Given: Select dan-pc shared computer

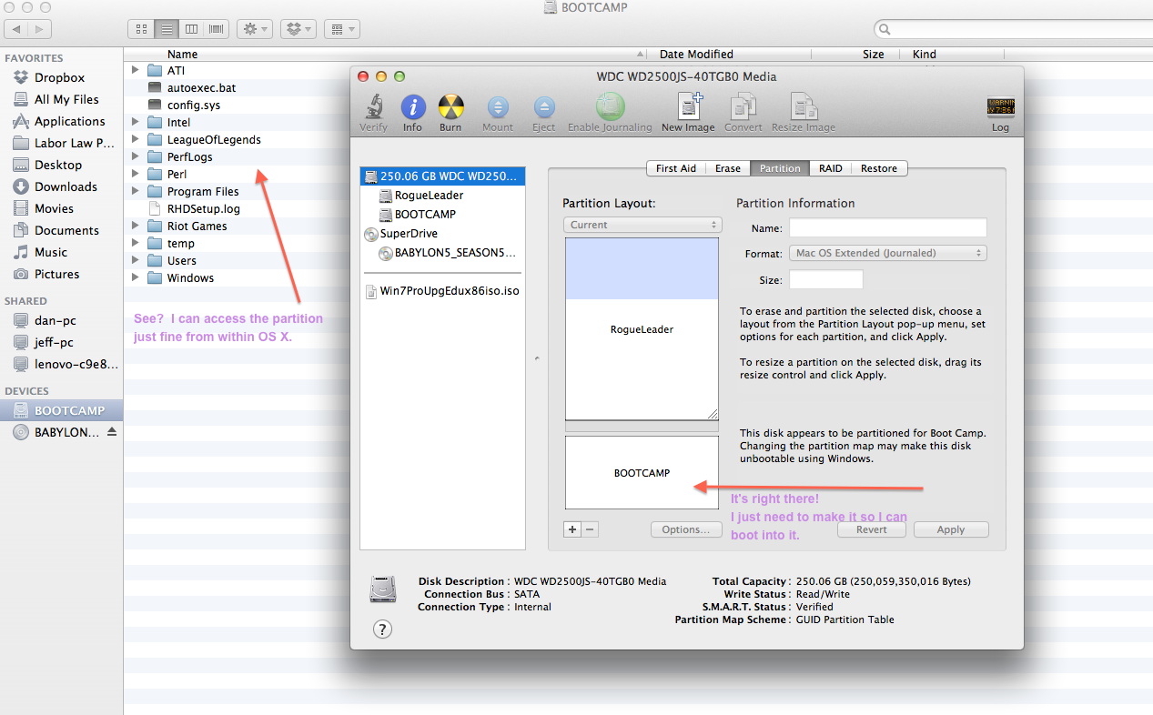Looking at the screenshot, I should click(54, 320).
